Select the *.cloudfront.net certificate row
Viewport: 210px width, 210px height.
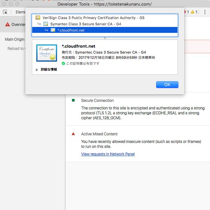105,30
